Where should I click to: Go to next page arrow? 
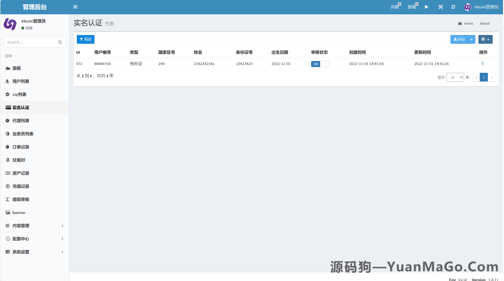pyautogui.click(x=492, y=77)
